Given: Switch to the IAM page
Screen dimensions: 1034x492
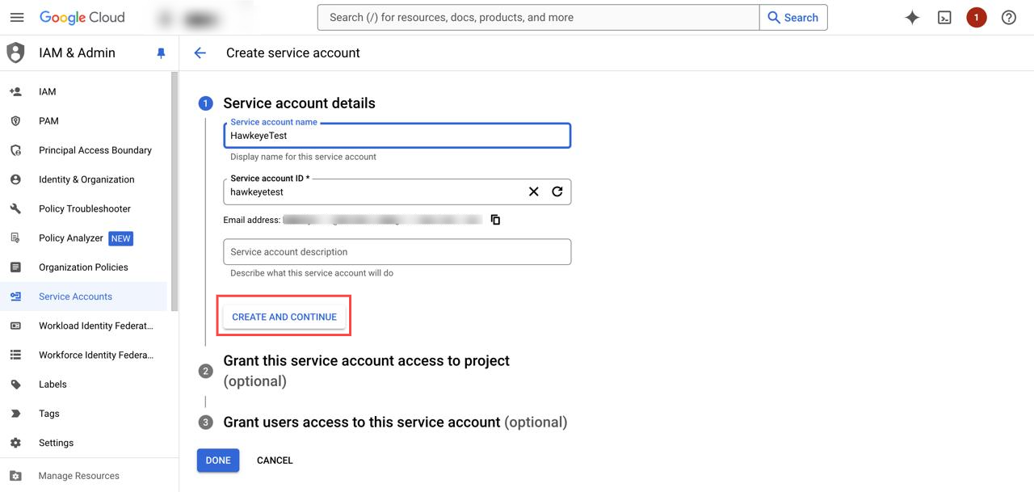Looking at the screenshot, I should [x=47, y=91].
